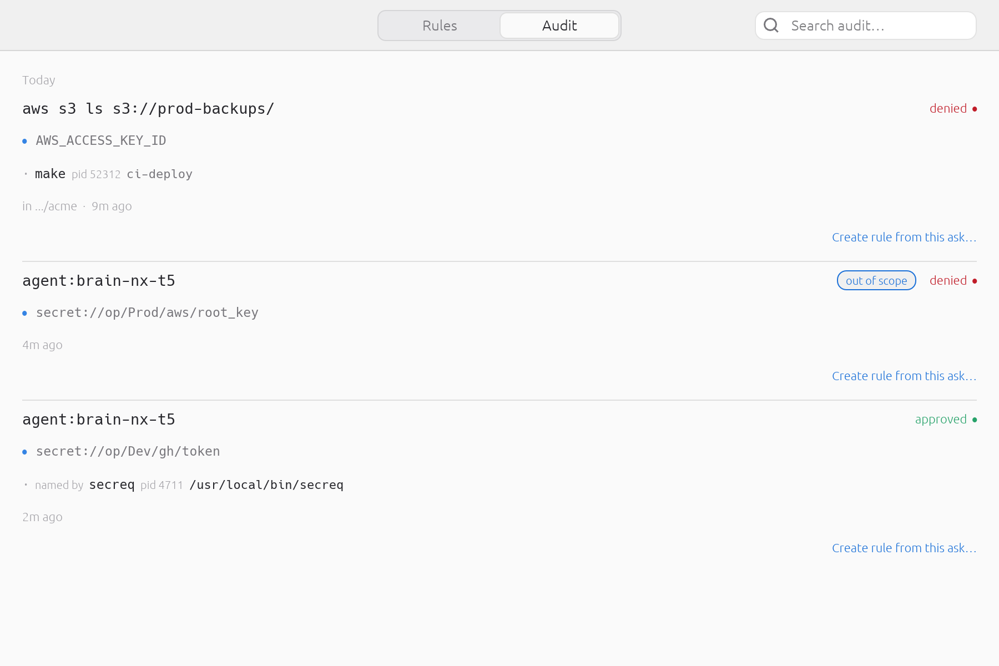The width and height of the screenshot is (999, 666).
Task: Click agent:brain-nx-t5 title of approved entry
Action: click(99, 420)
